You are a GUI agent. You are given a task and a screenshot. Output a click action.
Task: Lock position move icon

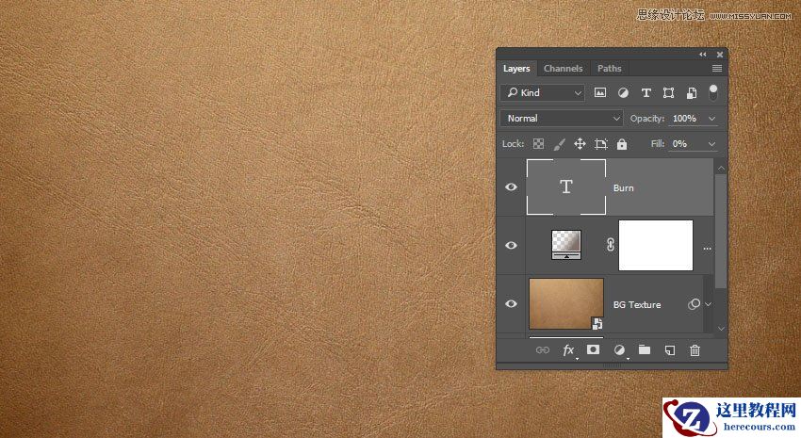[x=580, y=144]
